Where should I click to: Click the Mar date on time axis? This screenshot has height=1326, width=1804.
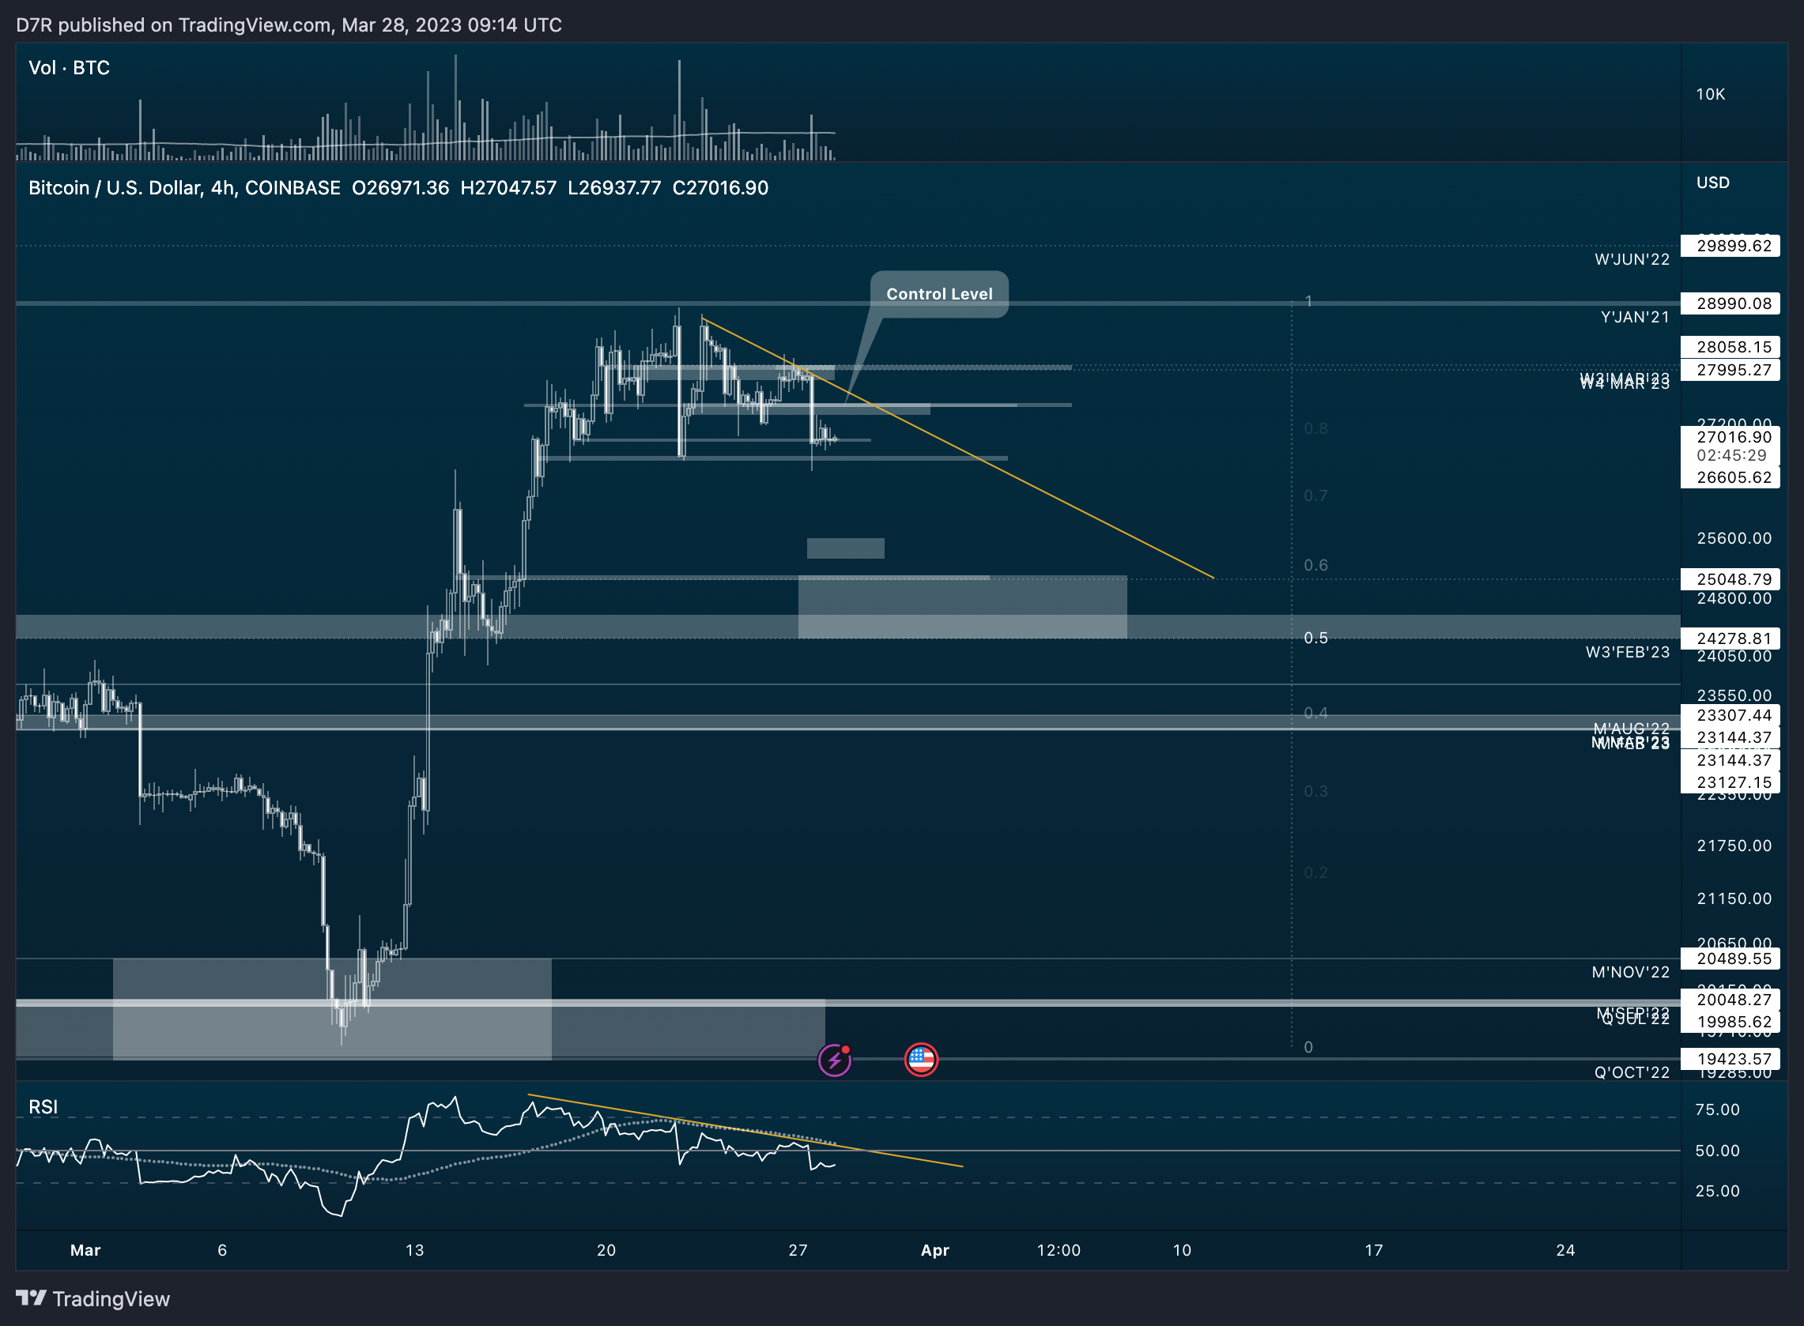point(85,1251)
